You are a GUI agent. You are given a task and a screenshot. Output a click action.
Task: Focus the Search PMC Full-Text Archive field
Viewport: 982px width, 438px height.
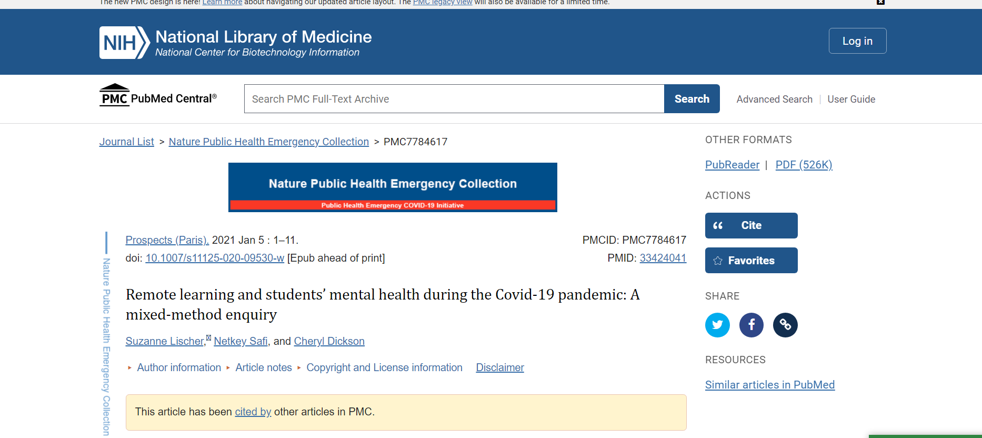pyautogui.click(x=454, y=99)
